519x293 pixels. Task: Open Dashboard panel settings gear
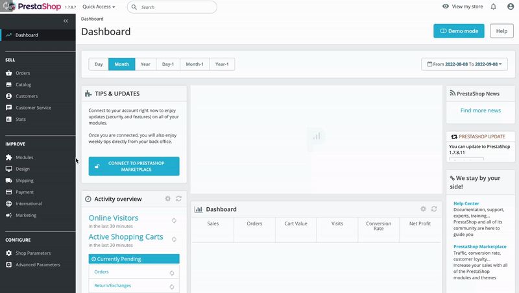click(x=423, y=209)
